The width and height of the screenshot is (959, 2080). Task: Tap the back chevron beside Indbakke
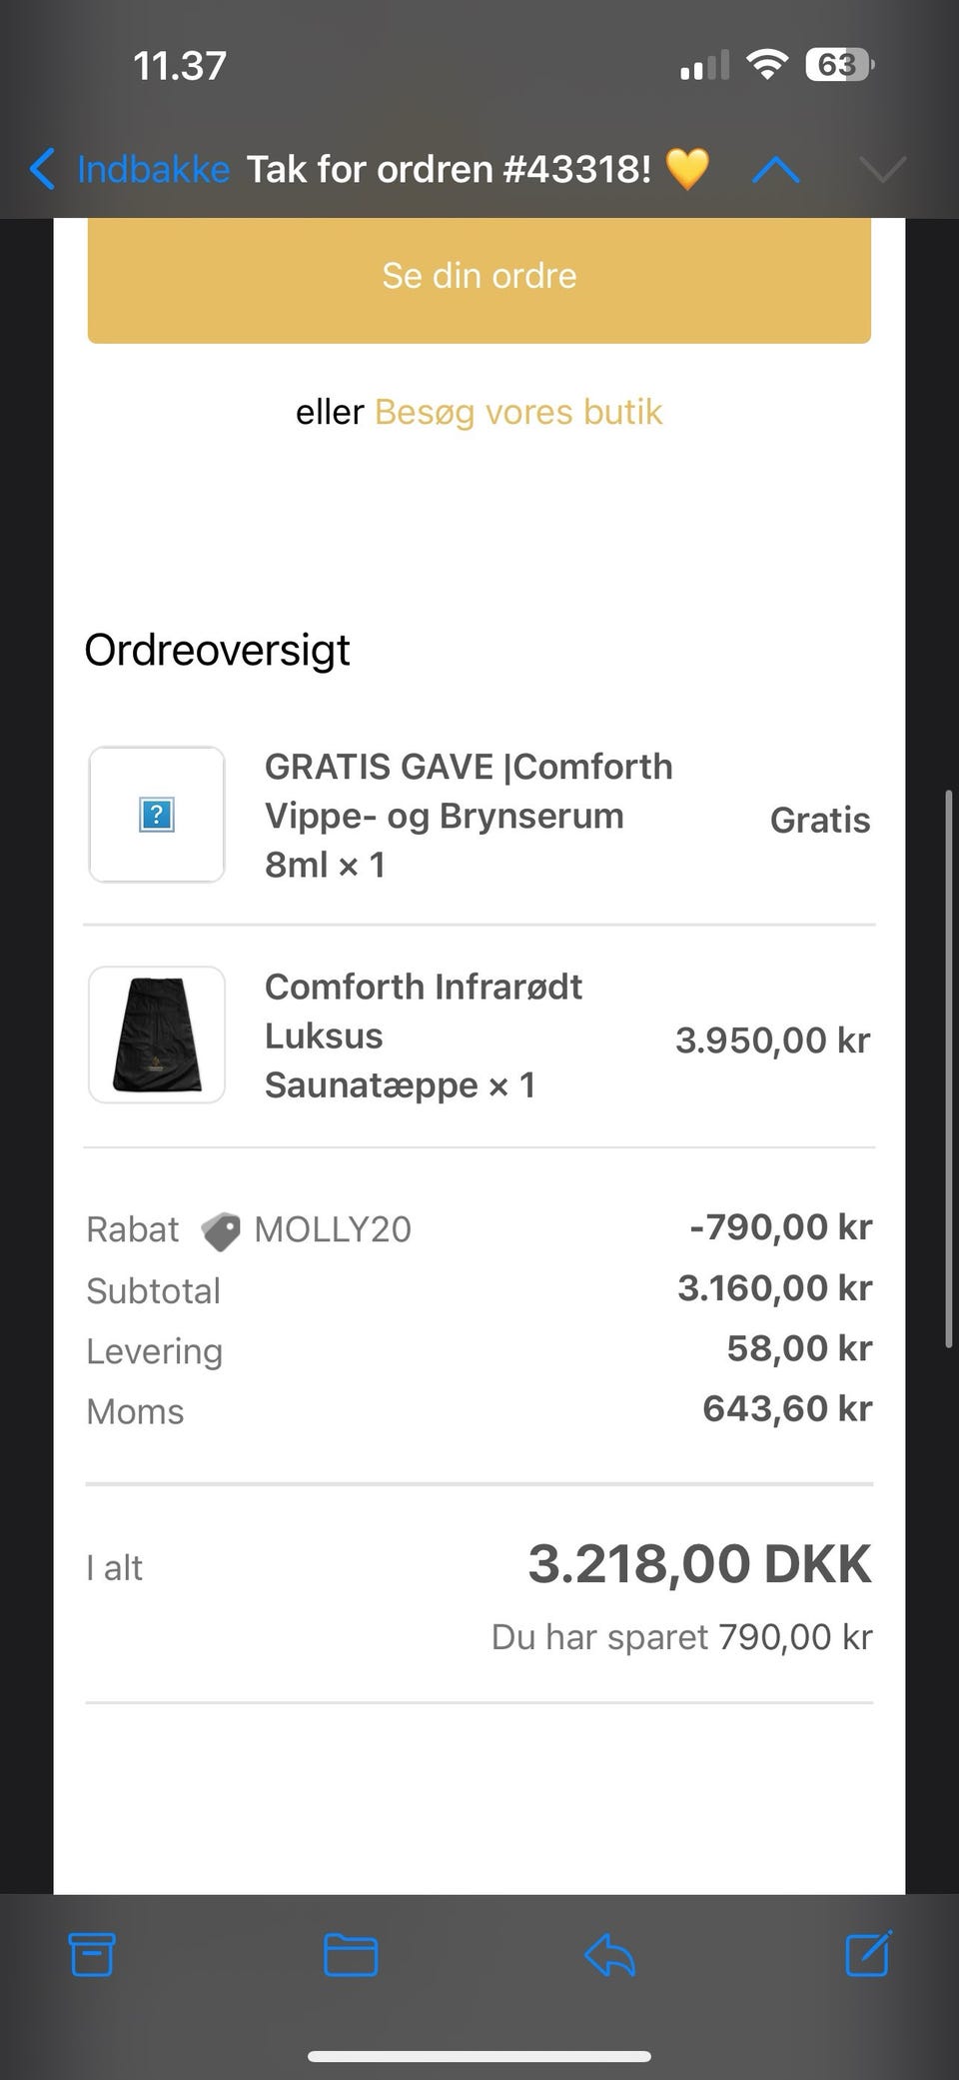42,169
